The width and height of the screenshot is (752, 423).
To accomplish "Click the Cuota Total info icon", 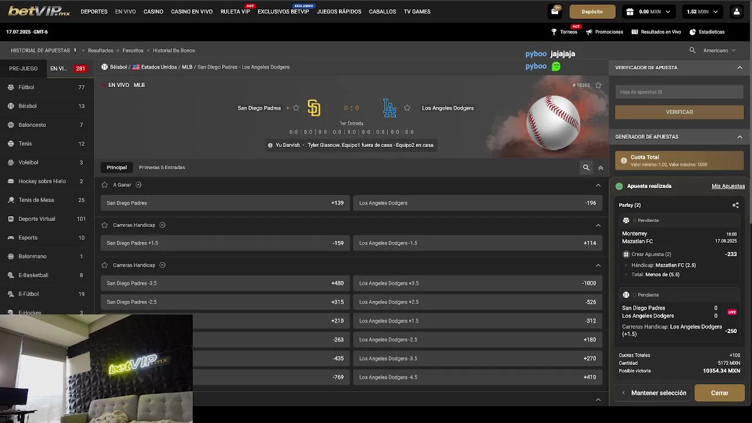I will click(624, 160).
